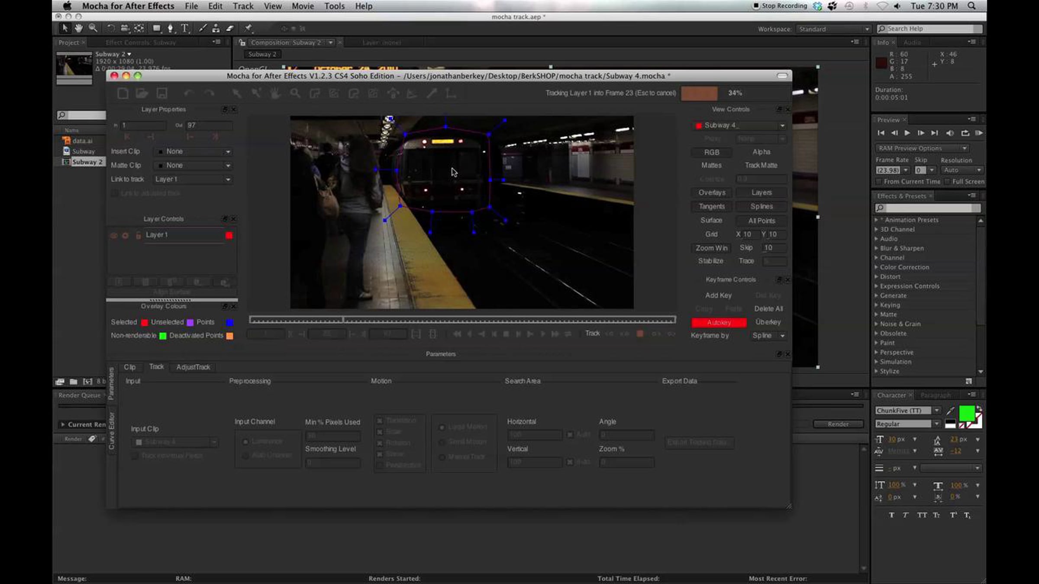
Task: Click the red Selected overlay colour swatch
Action: (145, 323)
